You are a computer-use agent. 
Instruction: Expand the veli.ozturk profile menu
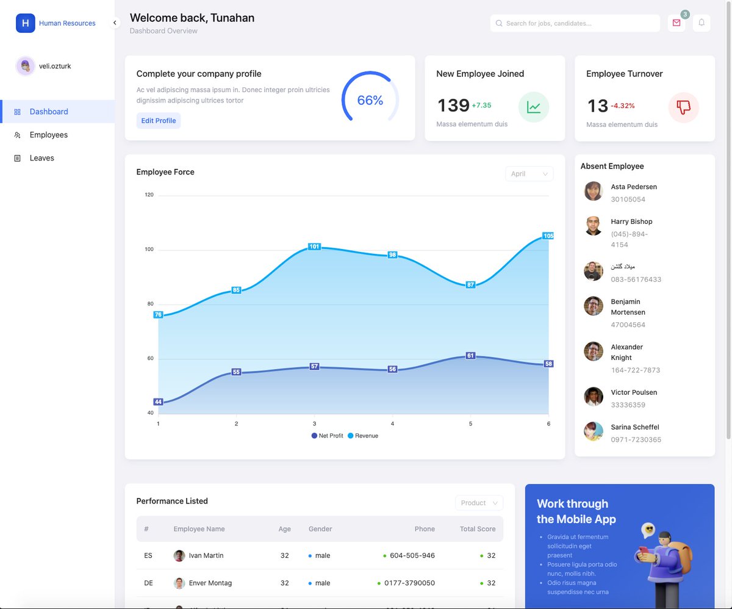[x=45, y=65]
